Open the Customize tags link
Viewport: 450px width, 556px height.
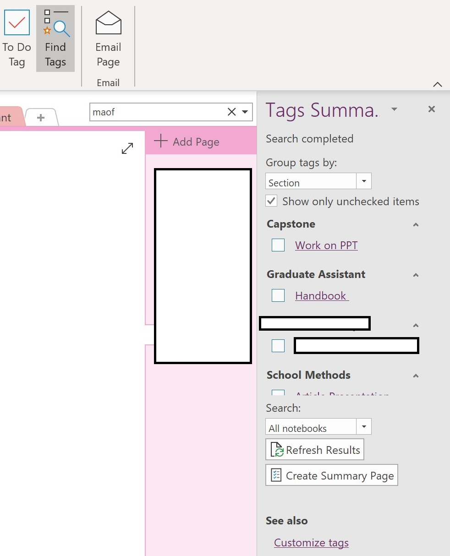pos(311,543)
